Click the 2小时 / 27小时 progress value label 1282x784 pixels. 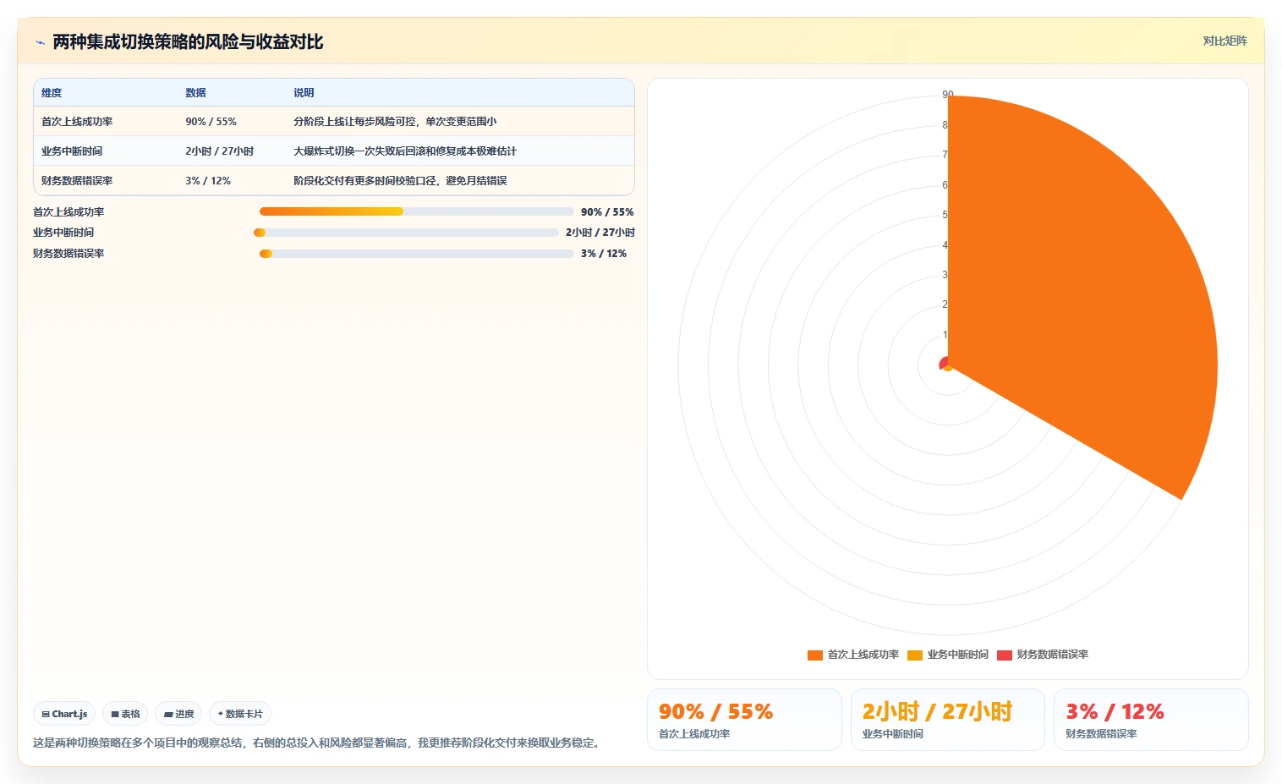[600, 233]
